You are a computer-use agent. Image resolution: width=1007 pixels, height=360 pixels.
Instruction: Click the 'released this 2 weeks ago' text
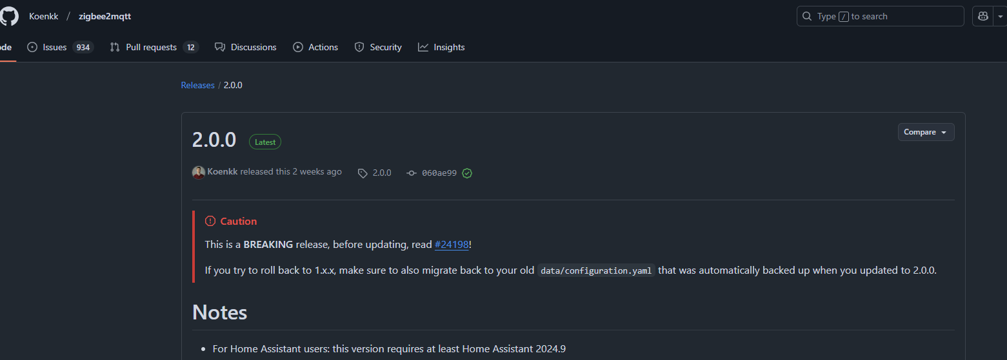click(291, 172)
